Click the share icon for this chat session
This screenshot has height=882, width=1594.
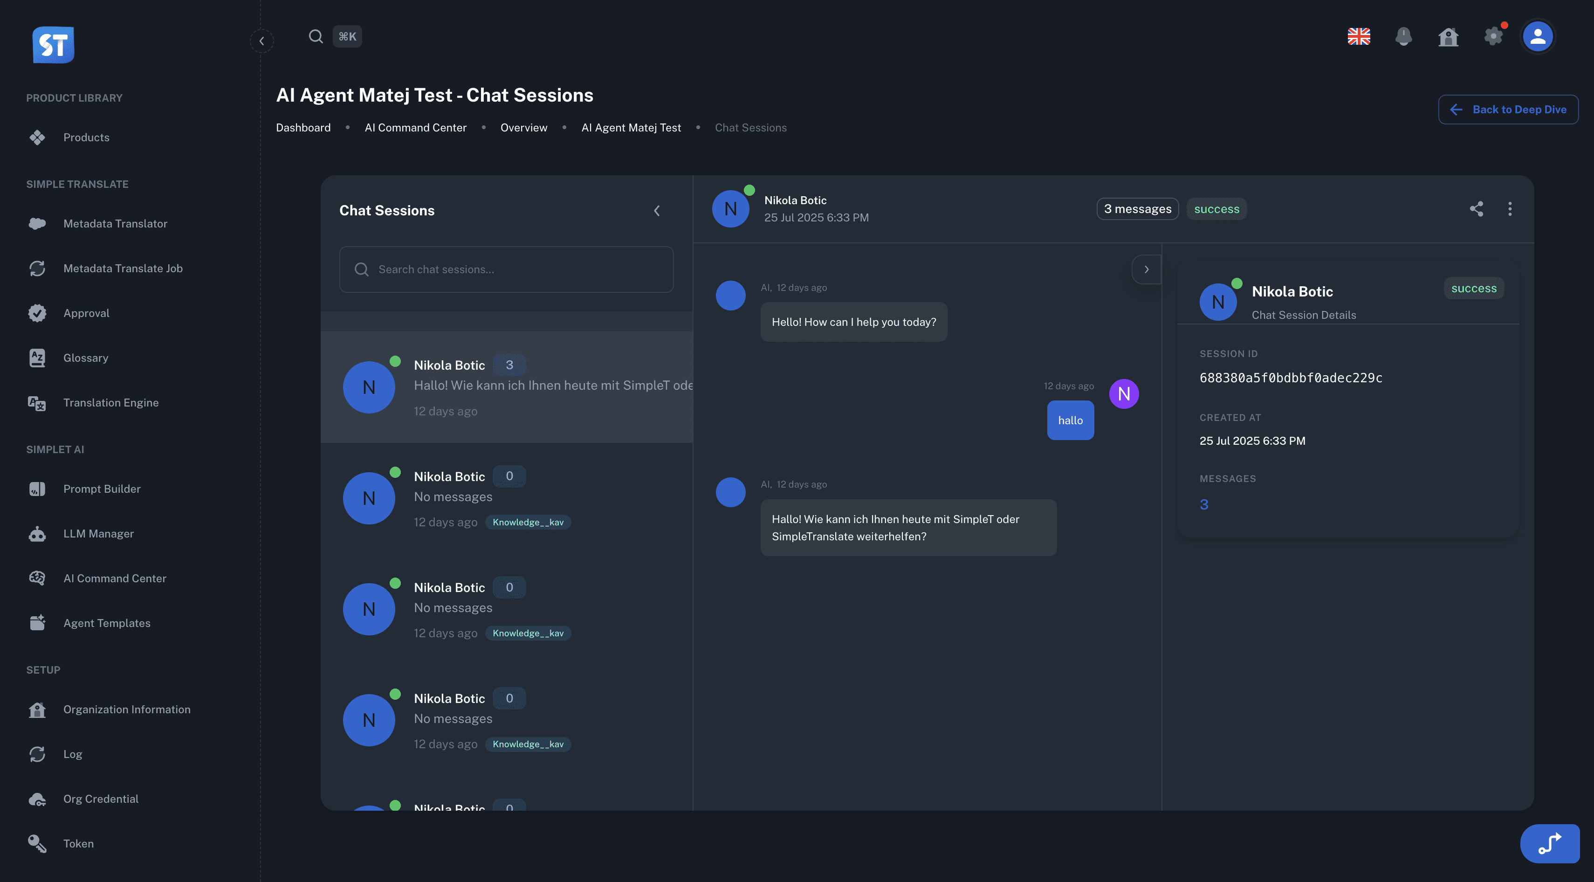1477,209
